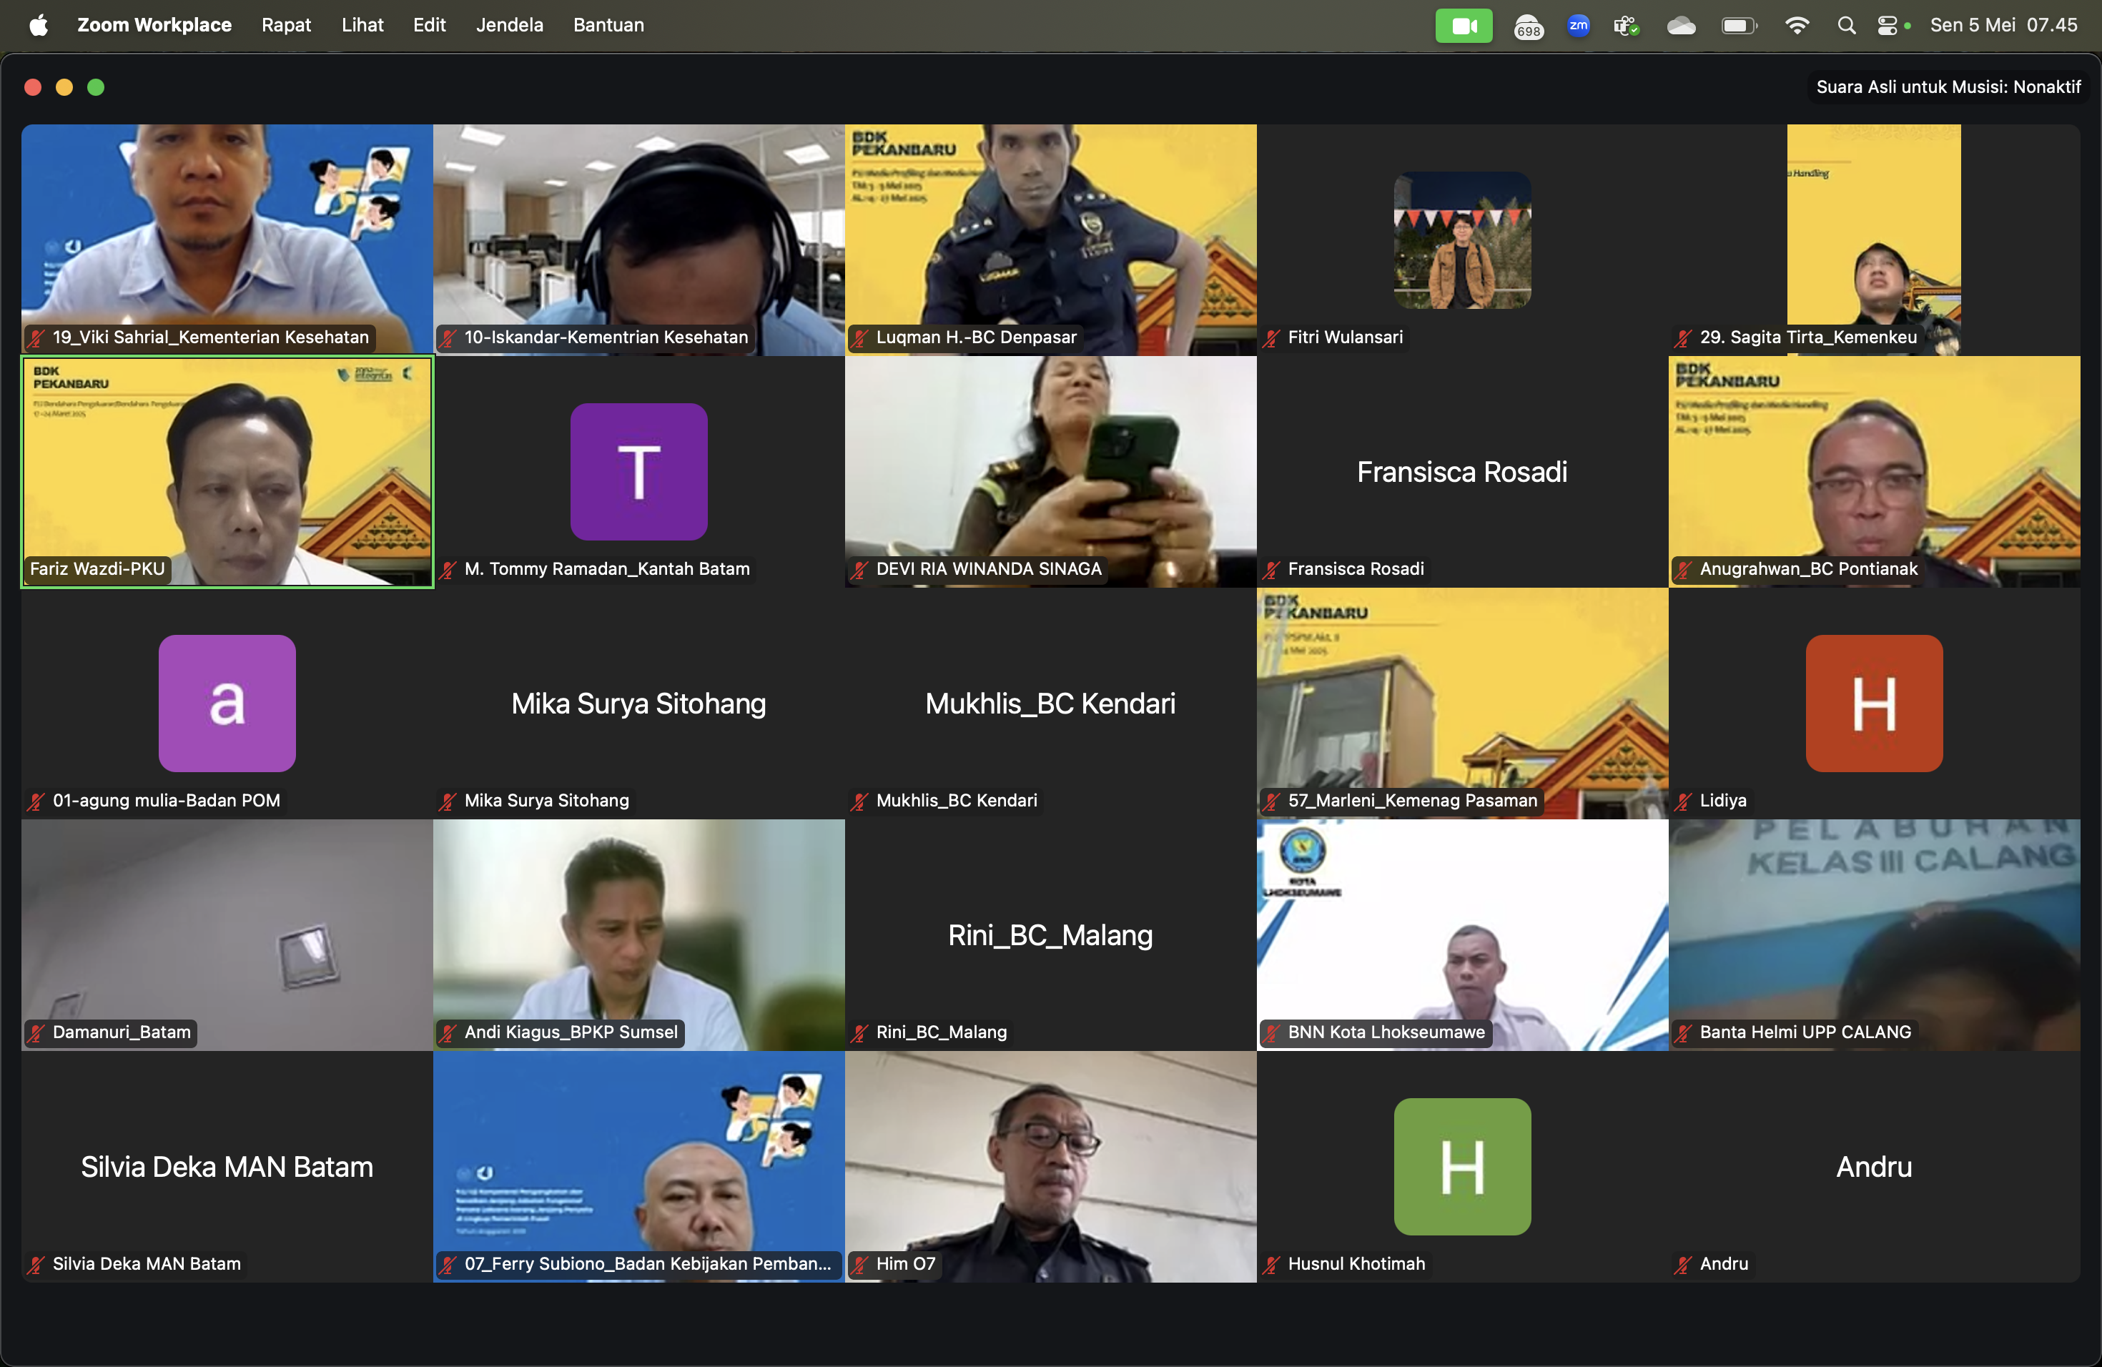Click muted mic icon beside Andru label

1683,1265
